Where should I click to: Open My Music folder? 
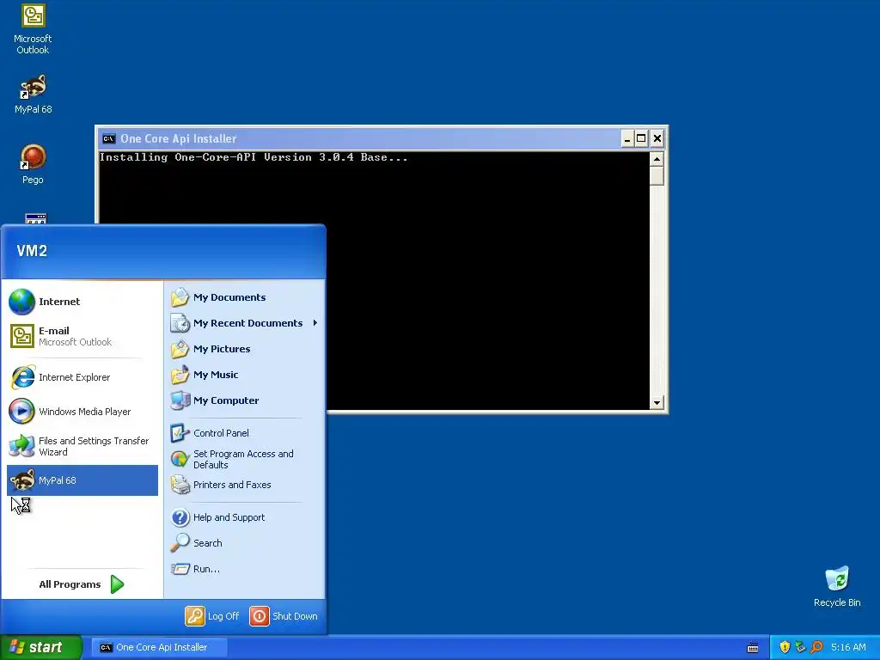244,375
